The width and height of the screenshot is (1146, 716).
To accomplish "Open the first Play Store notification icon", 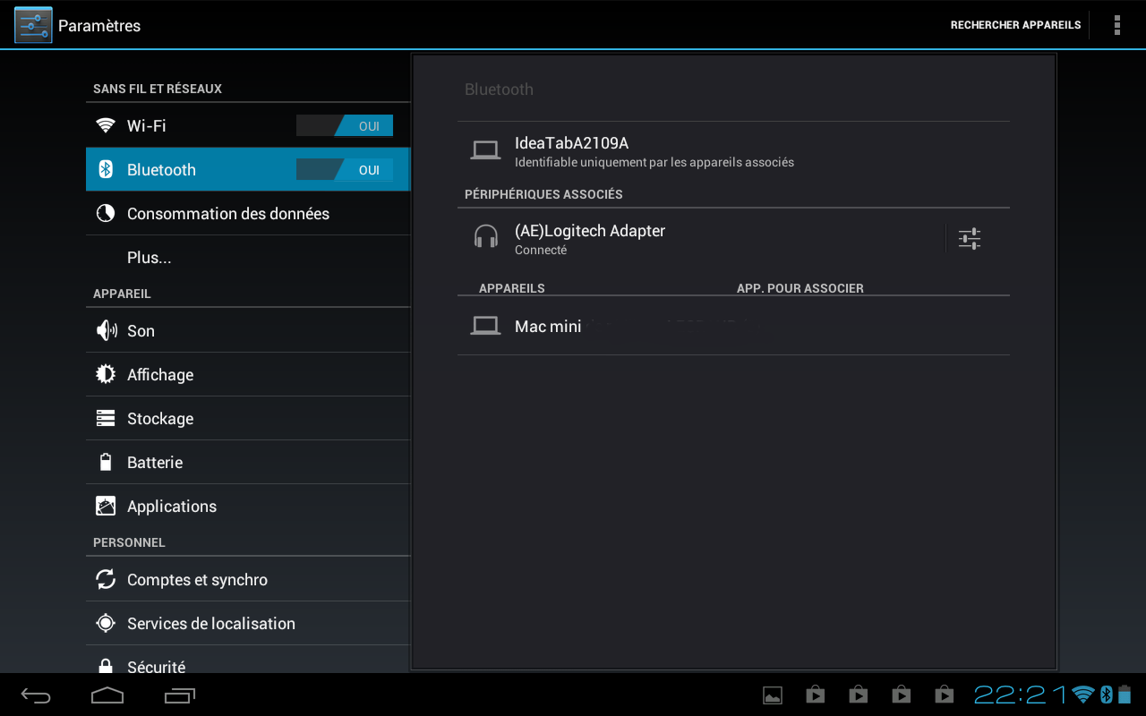I will click(x=815, y=695).
